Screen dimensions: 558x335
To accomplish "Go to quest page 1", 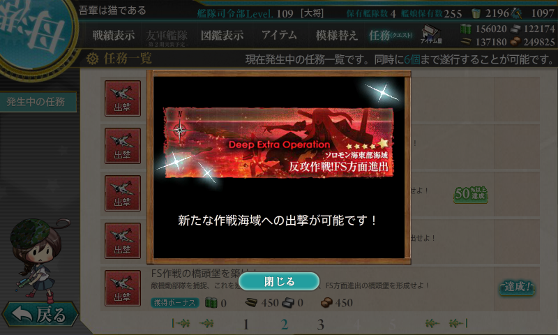I will pos(246,325).
